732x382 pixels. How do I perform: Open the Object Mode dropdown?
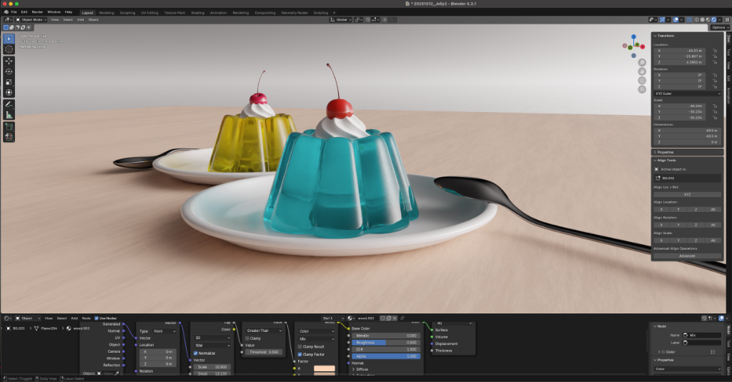pyautogui.click(x=33, y=19)
